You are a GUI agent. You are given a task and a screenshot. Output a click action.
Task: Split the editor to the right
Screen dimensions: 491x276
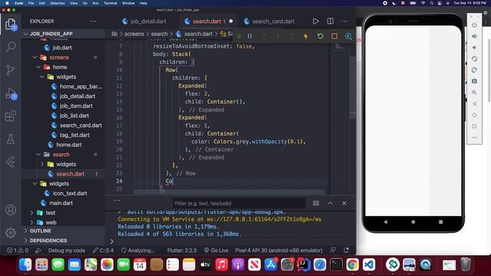pos(330,21)
